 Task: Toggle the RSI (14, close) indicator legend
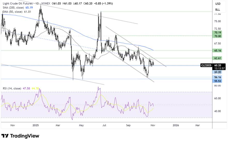pyautogui.click(x=11, y=89)
